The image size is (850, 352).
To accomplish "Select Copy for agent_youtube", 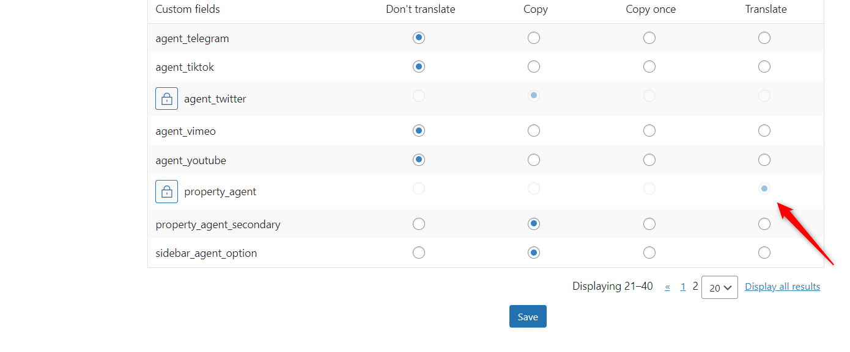I will click(534, 160).
